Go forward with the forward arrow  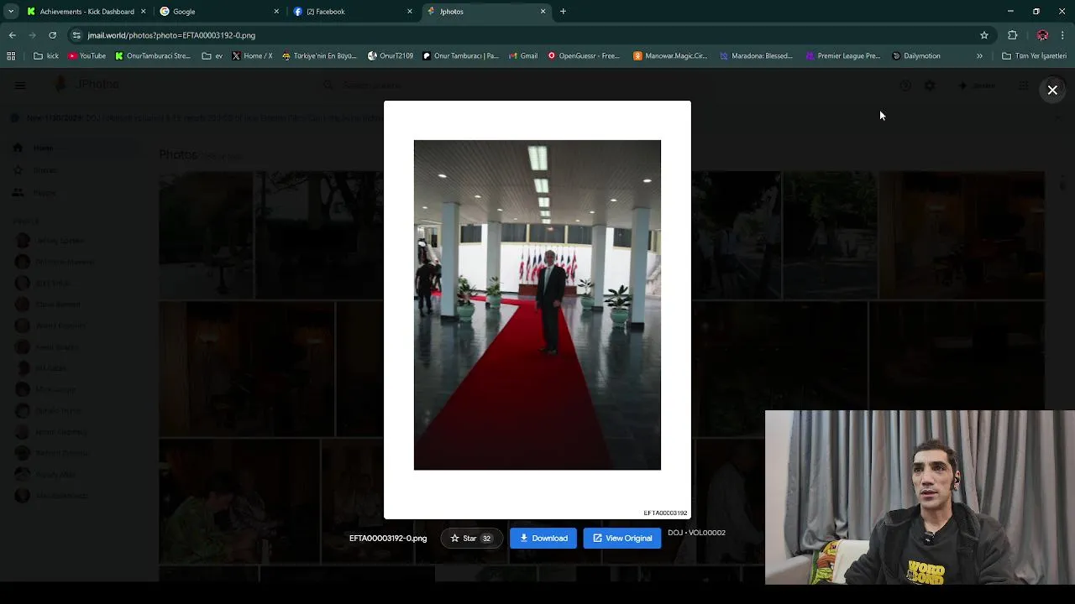(x=32, y=35)
